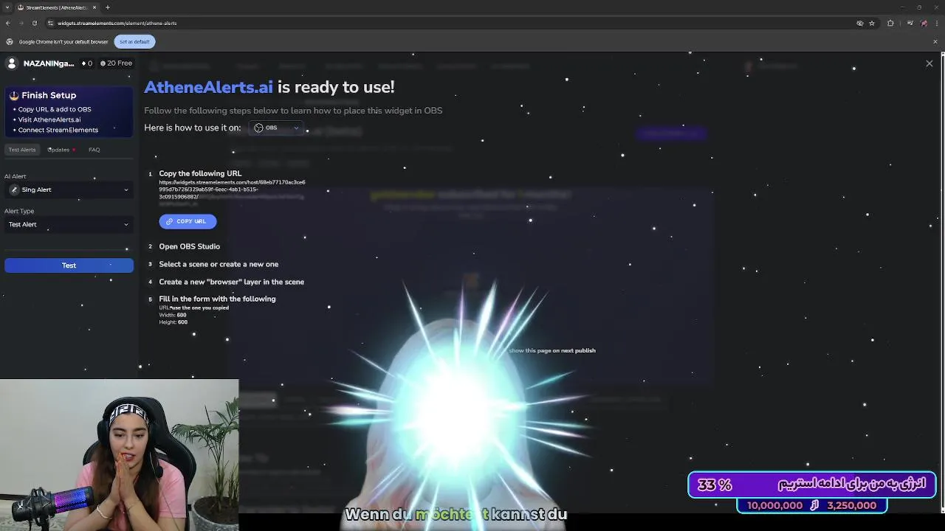Click the streamer webcam overlay

pos(120,455)
